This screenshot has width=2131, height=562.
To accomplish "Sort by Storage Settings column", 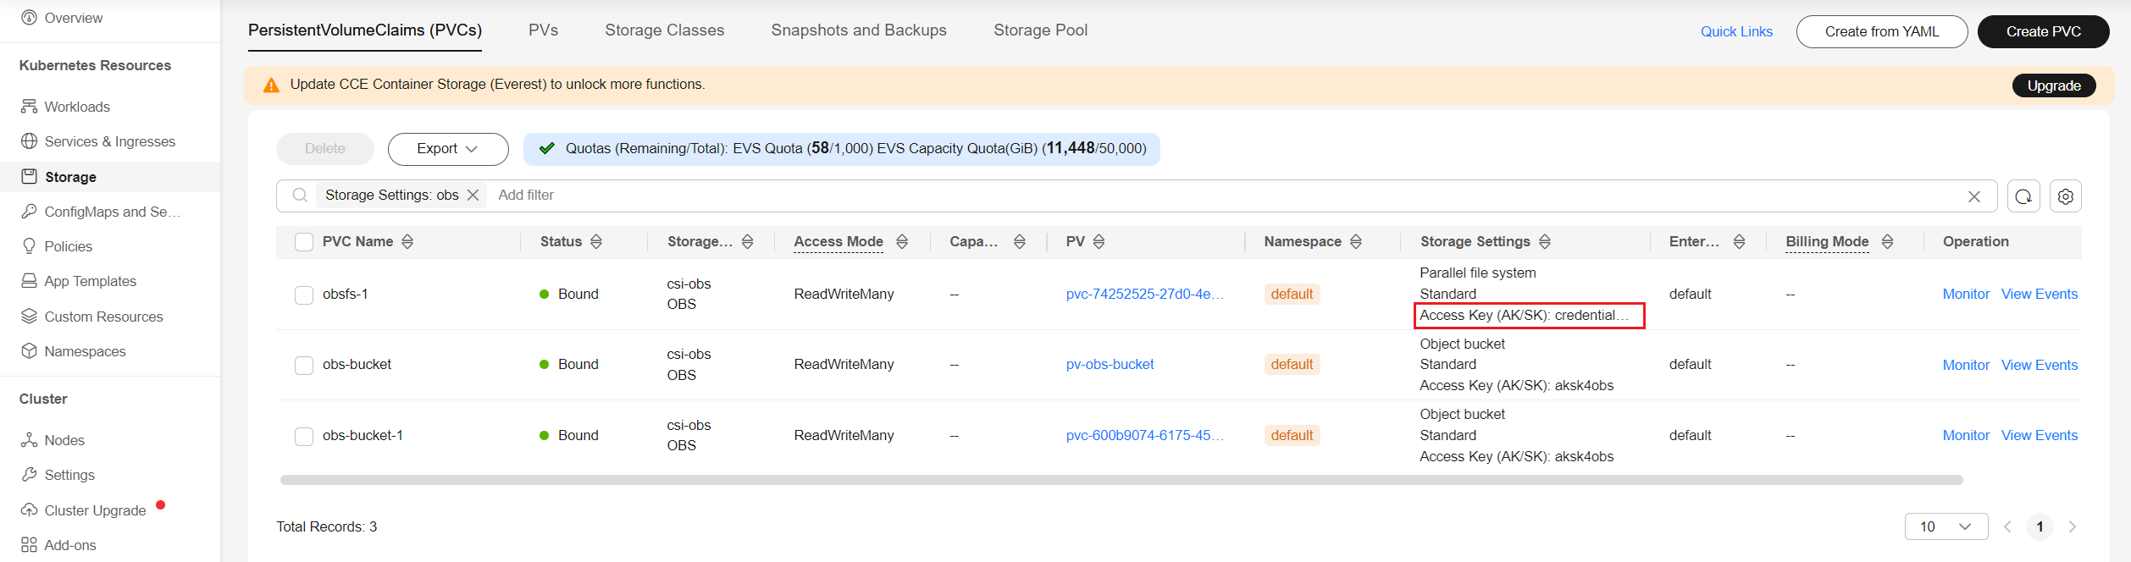I will 1545,242.
